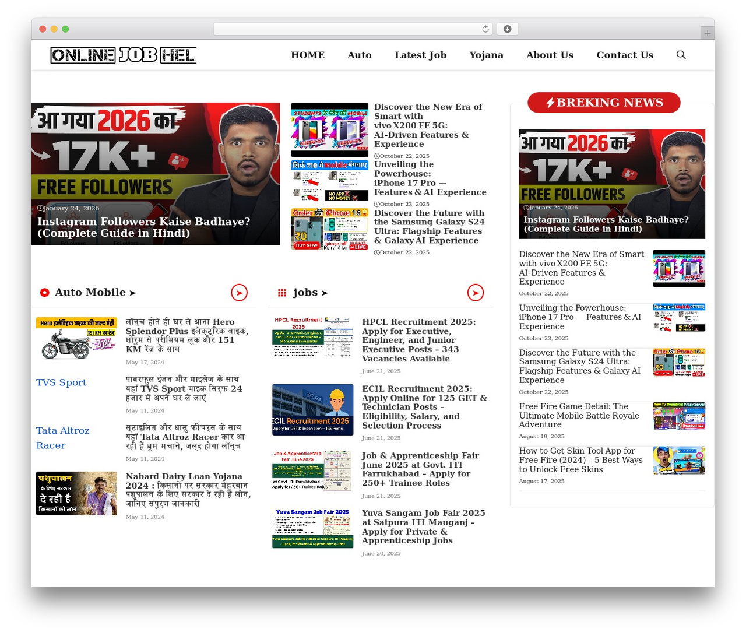Viewport: 746px width, 632px height.
Task: Click the red dot icon beside Auto Mobile
Action: pyautogui.click(x=44, y=293)
